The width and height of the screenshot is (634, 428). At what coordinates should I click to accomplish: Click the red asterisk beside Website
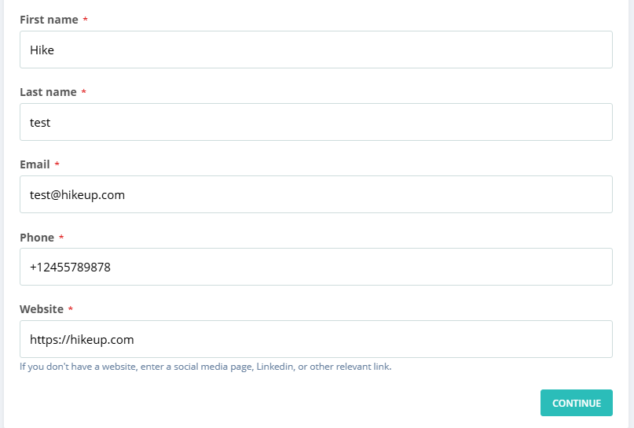(71, 309)
